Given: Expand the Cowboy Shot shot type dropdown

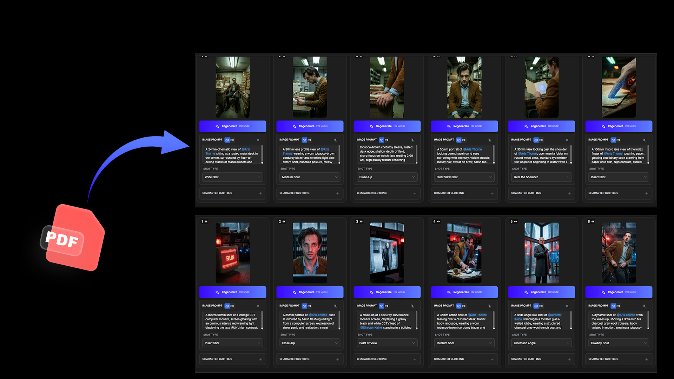Looking at the screenshot, I should pos(619,343).
